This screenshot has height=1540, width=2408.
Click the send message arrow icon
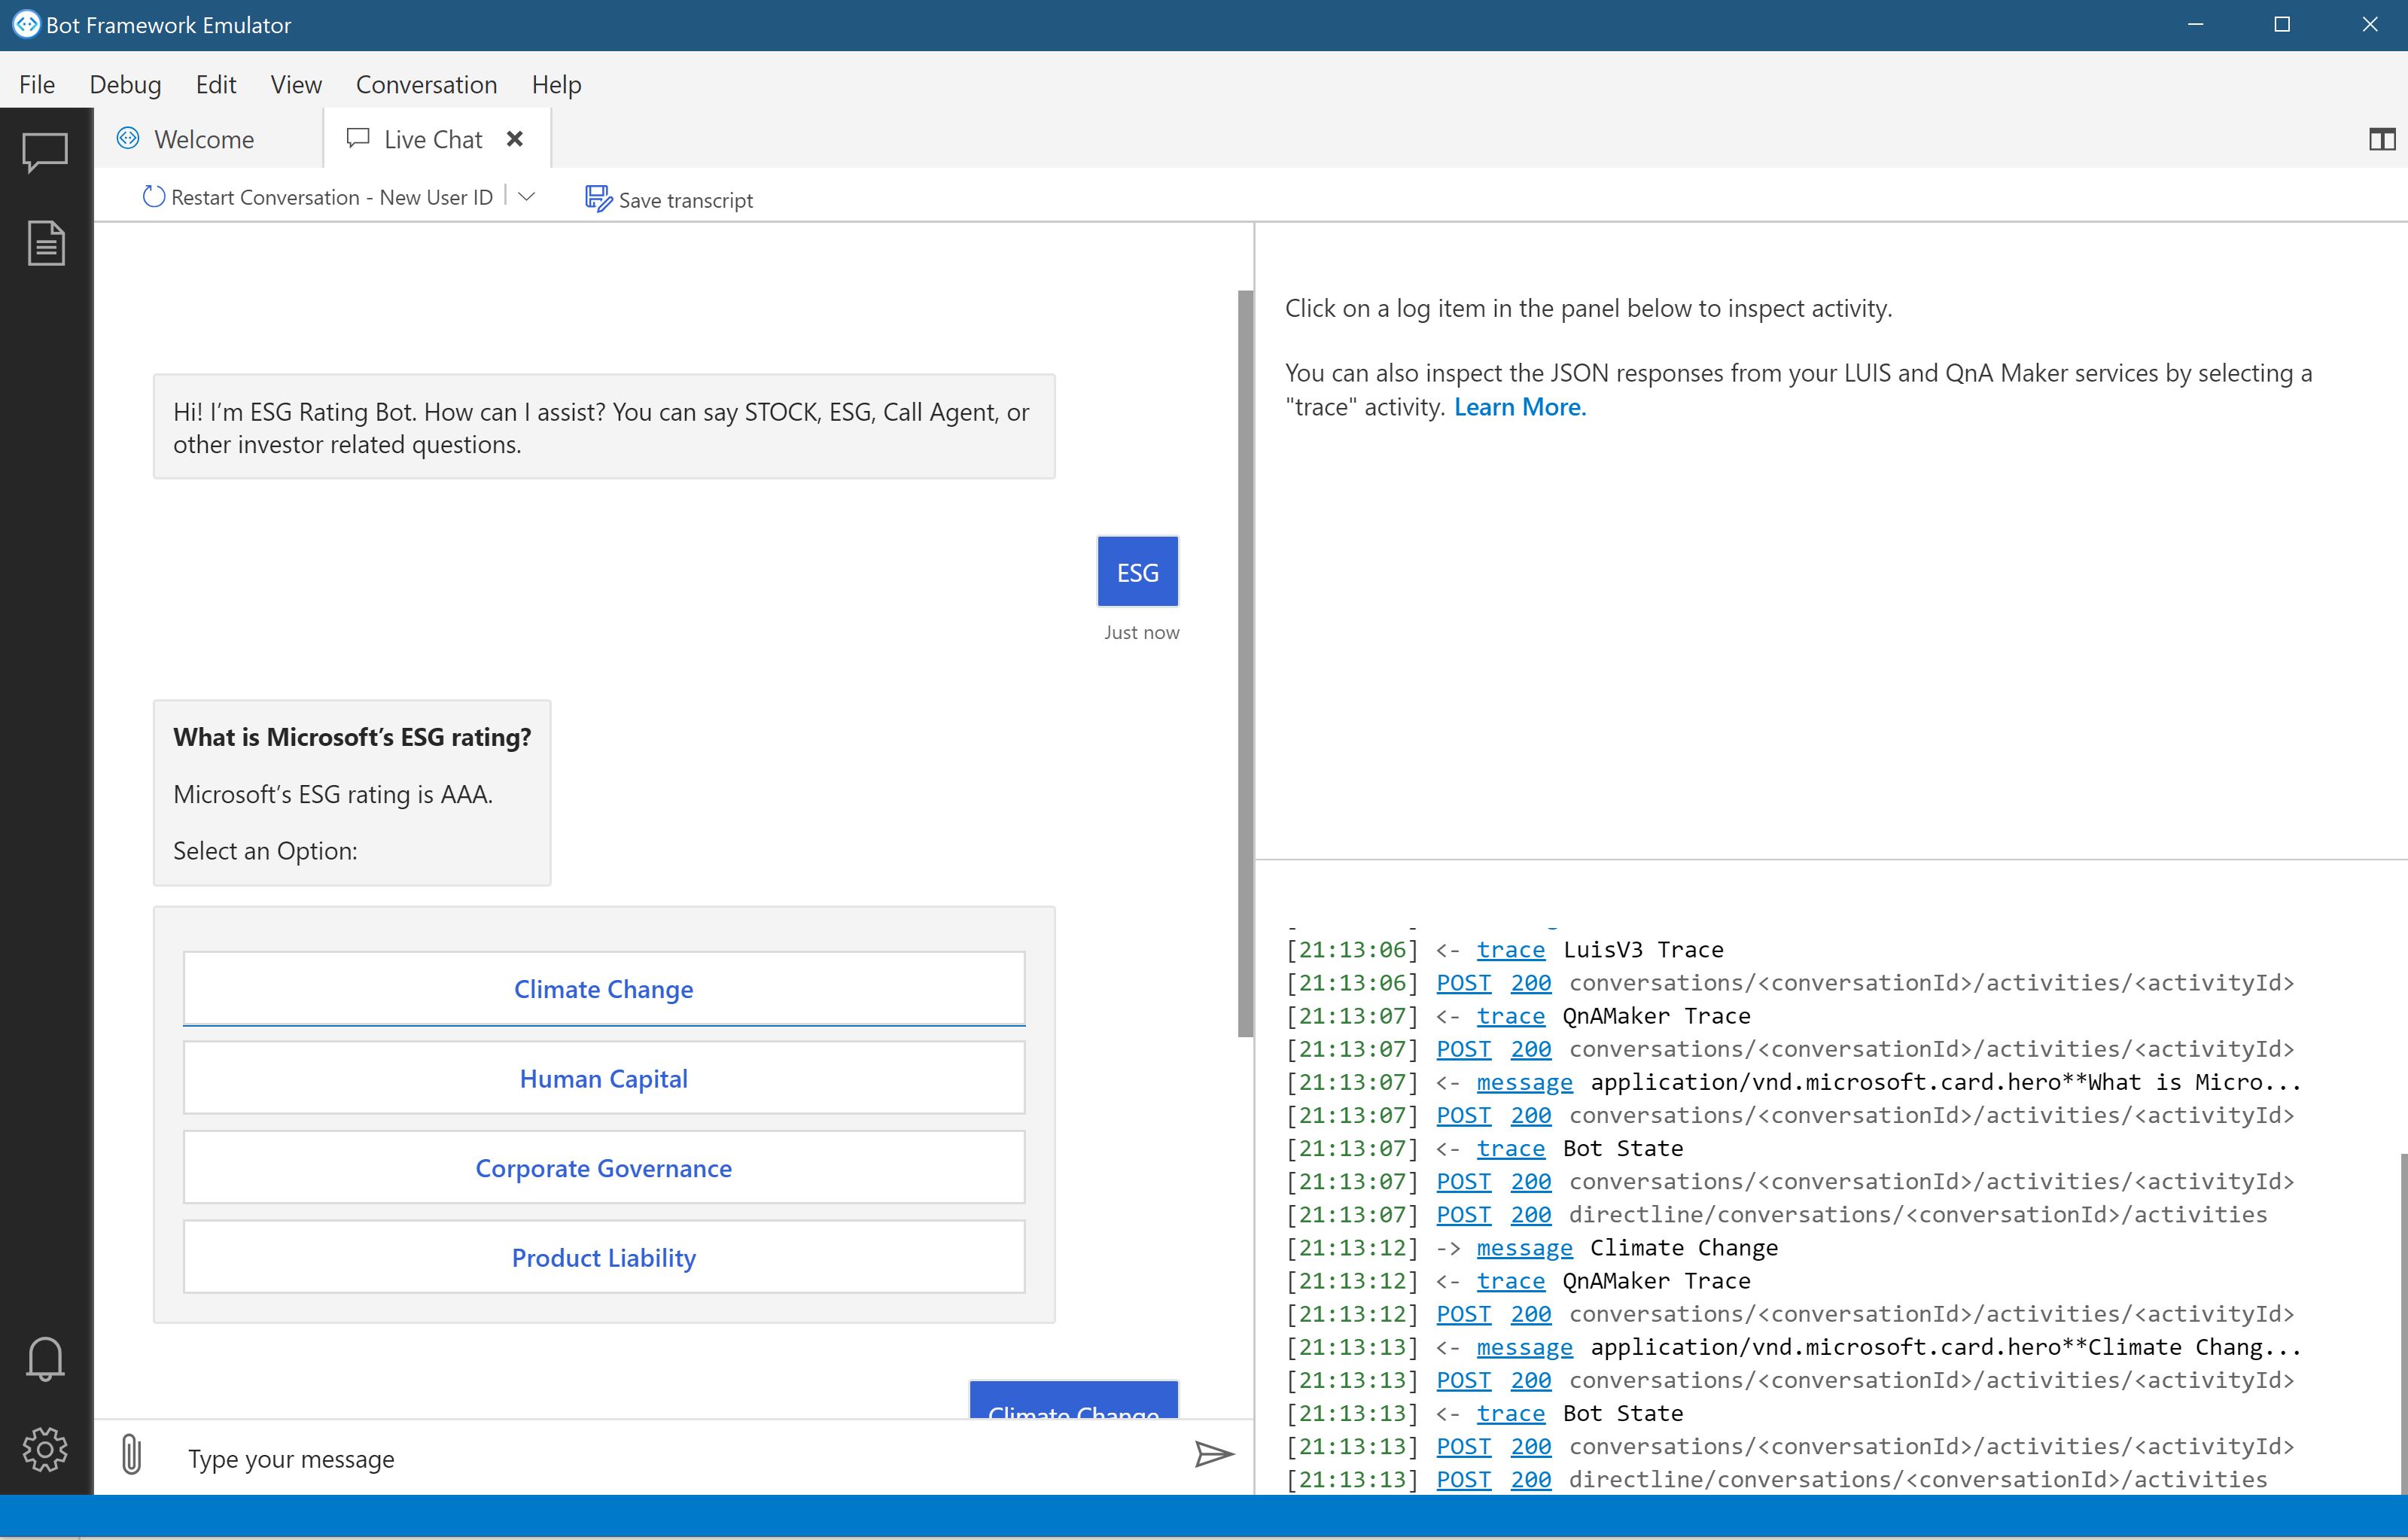[x=1214, y=1454]
